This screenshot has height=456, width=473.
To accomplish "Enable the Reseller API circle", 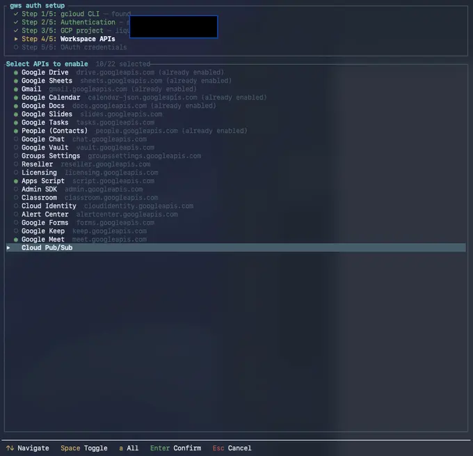I will [16, 164].
